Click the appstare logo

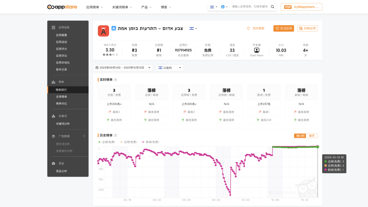(62, 6)
